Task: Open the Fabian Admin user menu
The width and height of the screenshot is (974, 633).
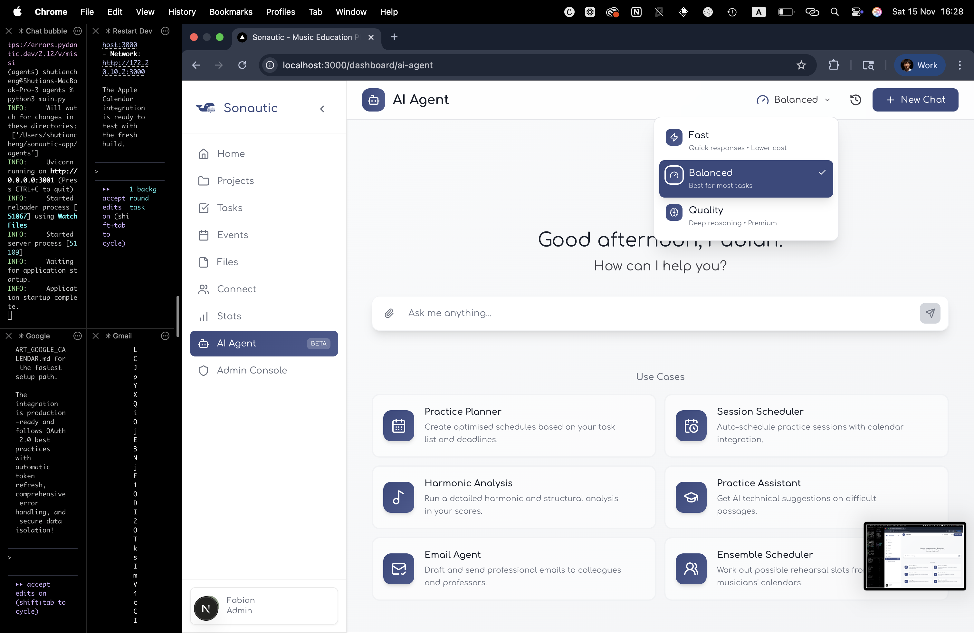Action: point(264,605)
